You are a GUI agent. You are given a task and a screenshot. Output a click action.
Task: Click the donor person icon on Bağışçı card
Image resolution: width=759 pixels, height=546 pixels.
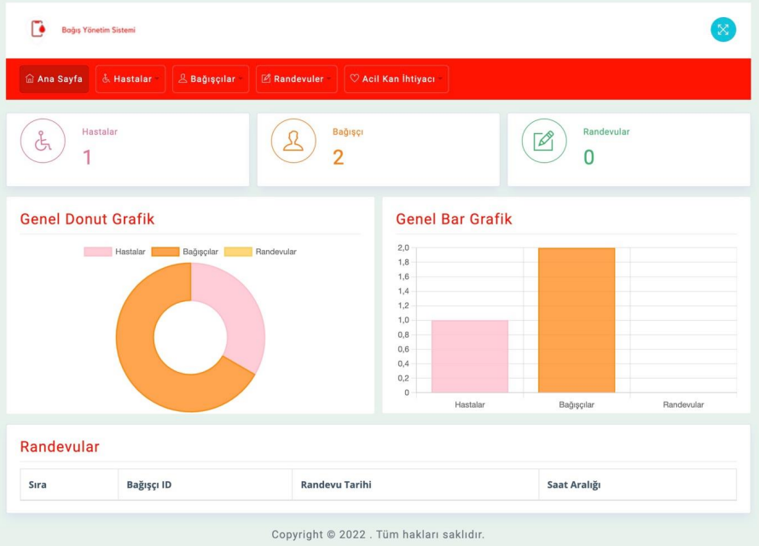[x=293, y=141]
